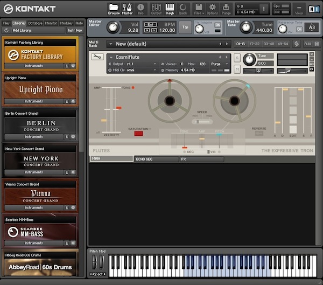
Task: Click the Multi Rack workspace diamond icon
Action: 297,44
